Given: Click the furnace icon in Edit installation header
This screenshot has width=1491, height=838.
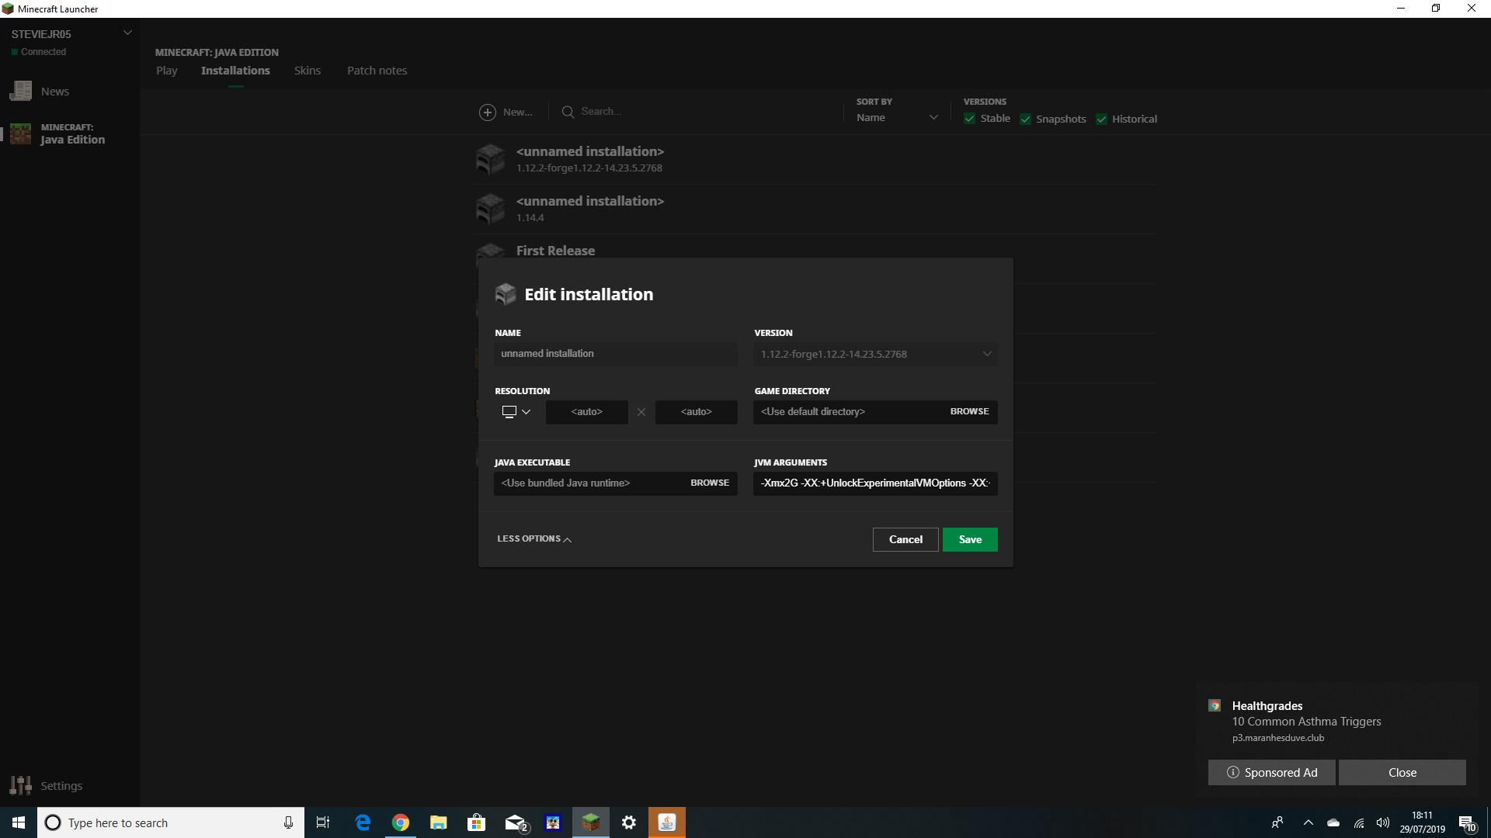Looking at the screenshot, I should coord(506,294).
